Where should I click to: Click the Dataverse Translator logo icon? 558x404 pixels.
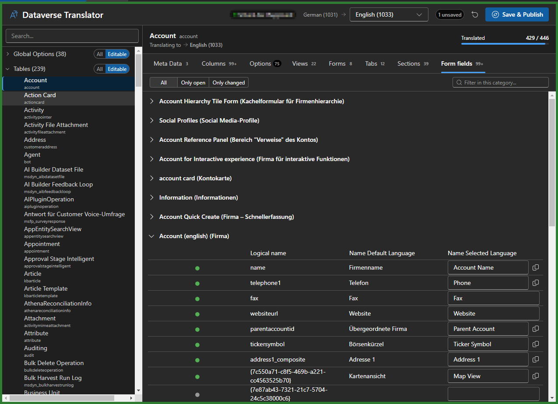(14, 15)
